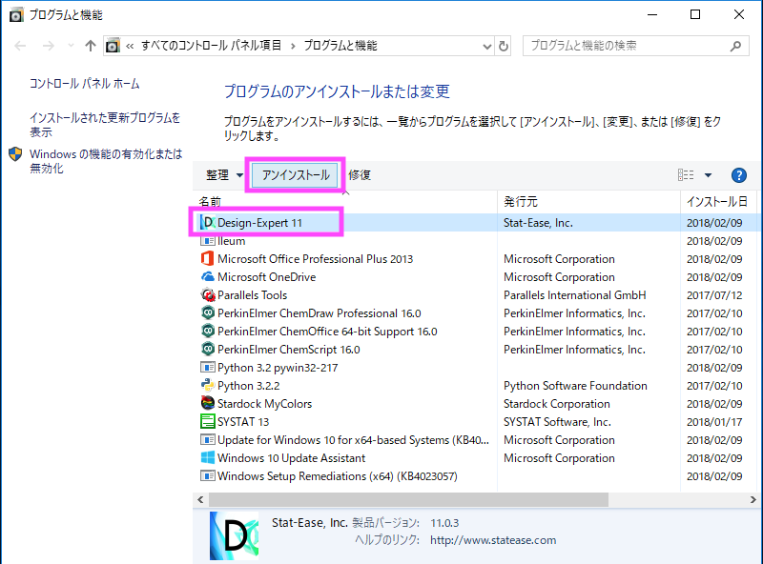The image size is (763, 564).
Task: Select SYSTAT 13 program name
Action: [243, 421]
